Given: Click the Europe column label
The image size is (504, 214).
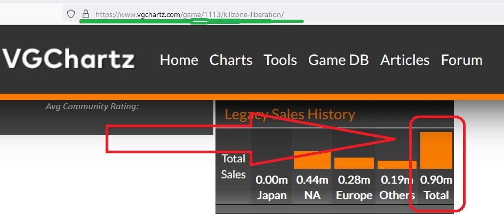Looking at the screenshot, I should click(354, 195).
